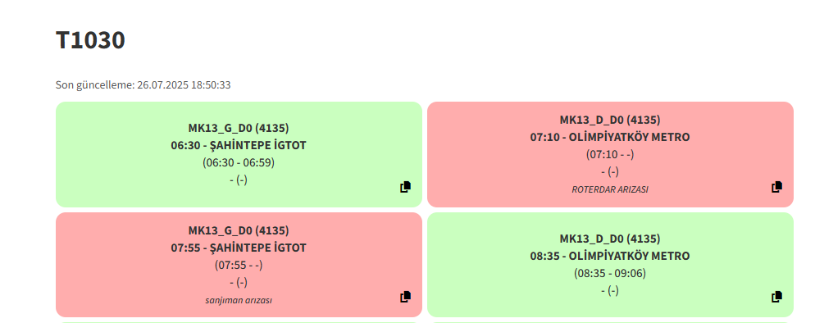Select the (06:30 - 06:59) time range
Image resolution: width=815 pixels, height=323 pixels.
tap(239, 162)
